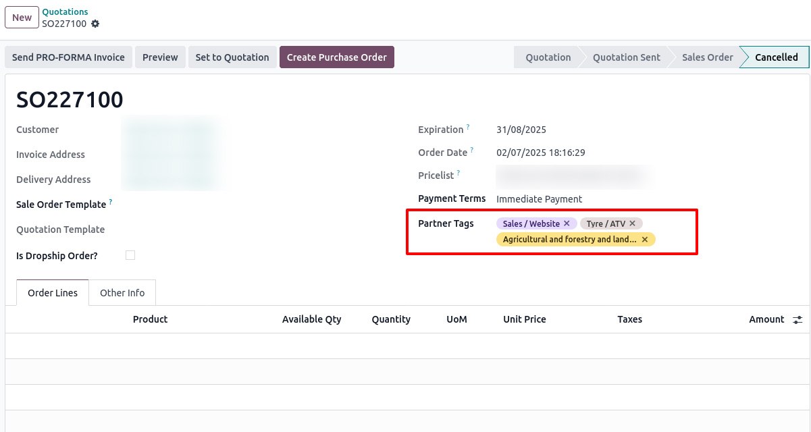Select the Sales Order status stage
The image size is (811, 432).
pos(707,57)
